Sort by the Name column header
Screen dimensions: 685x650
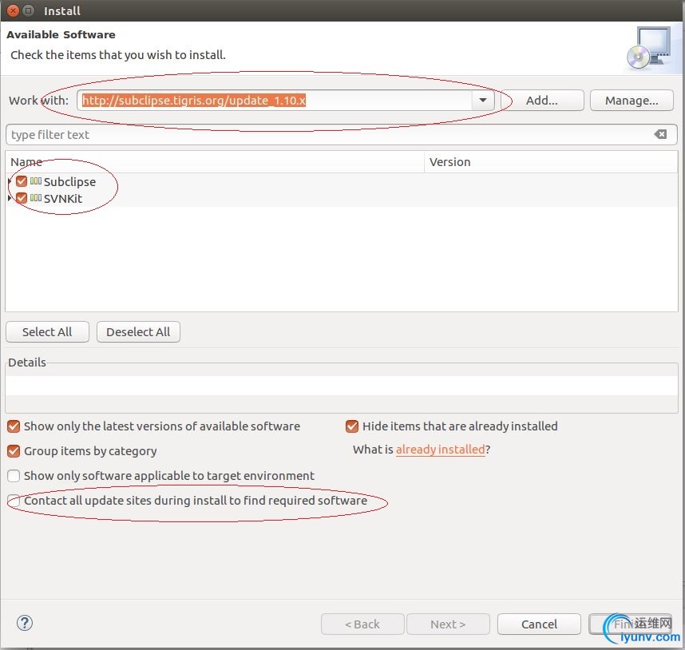(215, 162)
